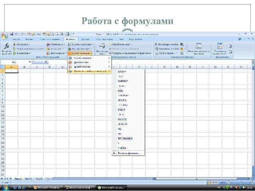Click the Calculate Now icon in Вычисление group

click(x=230, y=46)
